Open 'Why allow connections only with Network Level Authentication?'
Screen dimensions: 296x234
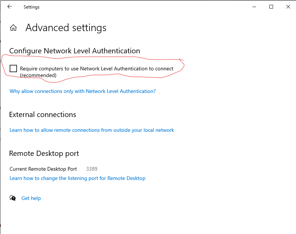coord(83,91)
